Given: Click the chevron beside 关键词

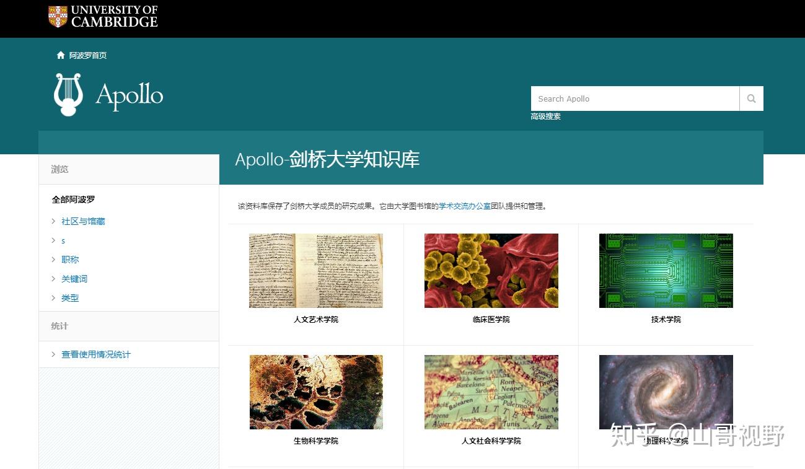Looking at the screenshot, I should click(53, 279).
